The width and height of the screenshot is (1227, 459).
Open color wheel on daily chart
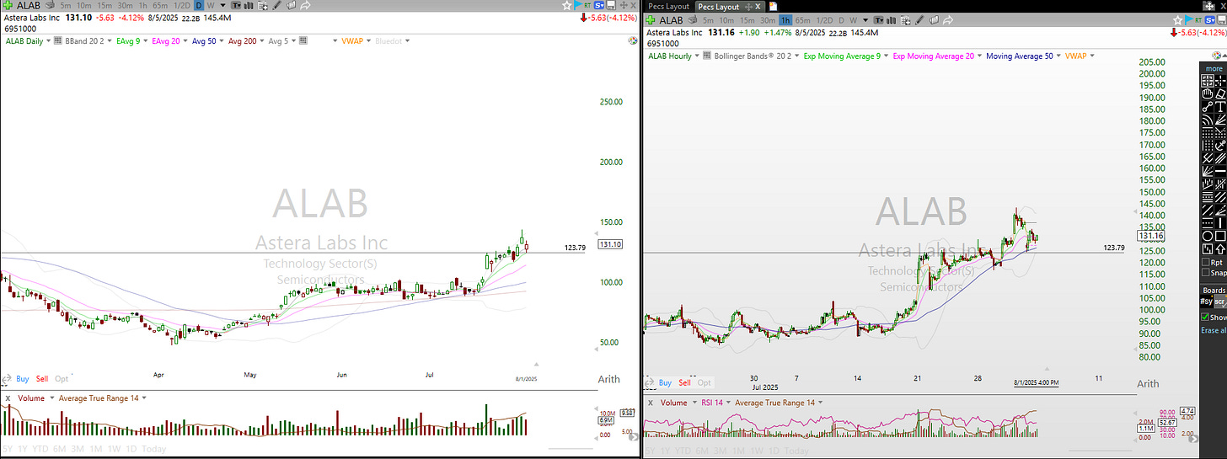pos(633,40)
